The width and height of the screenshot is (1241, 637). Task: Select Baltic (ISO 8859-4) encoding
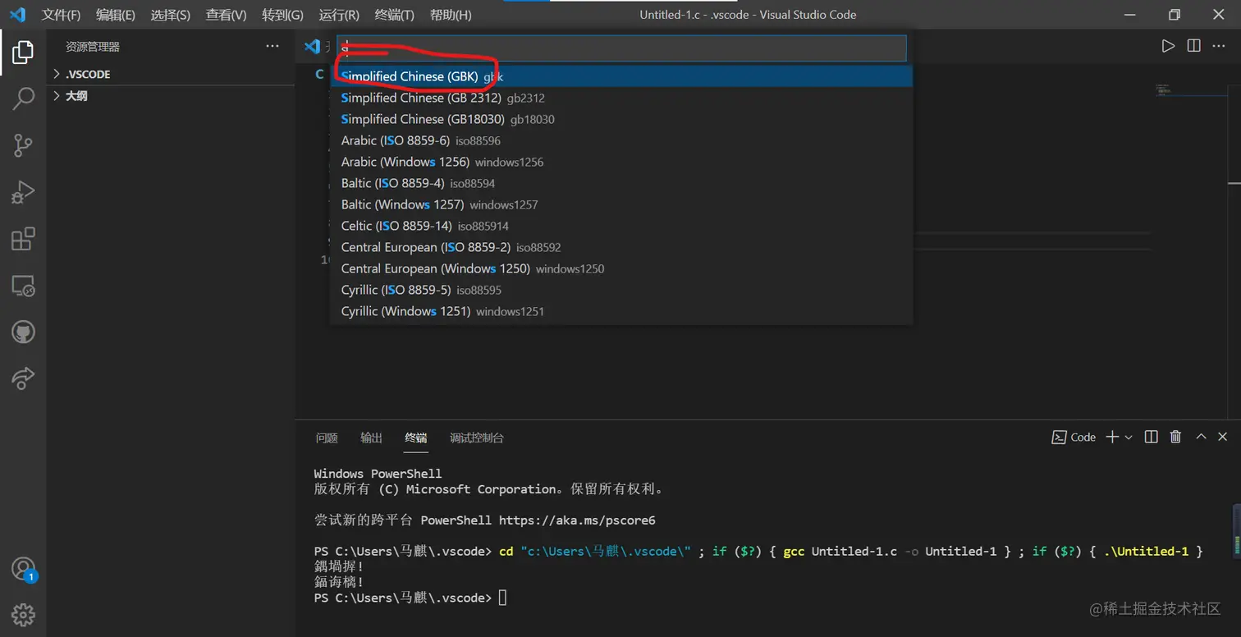[x=621, y=183]
